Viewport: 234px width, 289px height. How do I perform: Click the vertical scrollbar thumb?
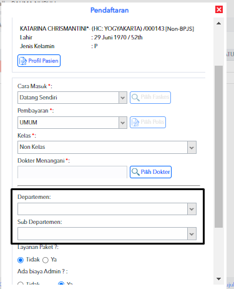[x=218, y=146]
